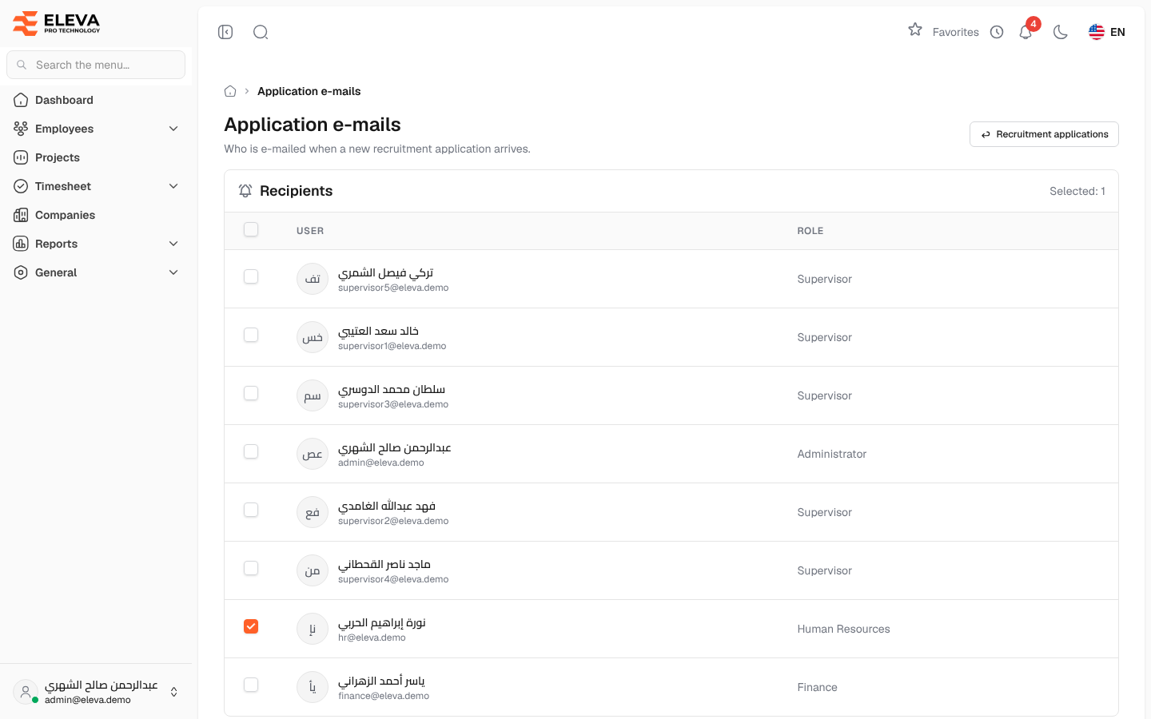The width and height of the screenshot is (1151, 719).
Task: Click the Companies building icon
Action: click(x=21, y=215)
